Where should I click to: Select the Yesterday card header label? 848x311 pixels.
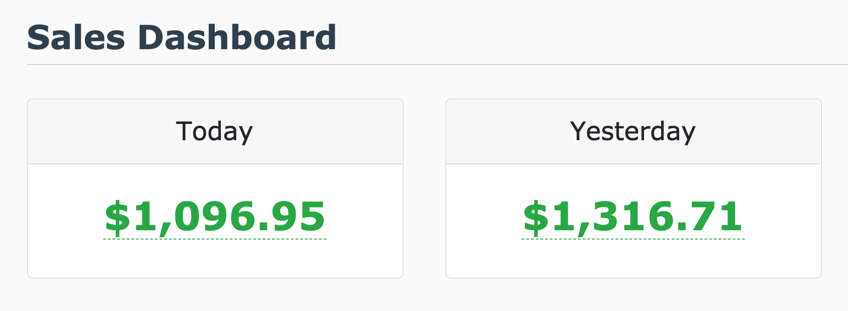[x=633, y=131]
